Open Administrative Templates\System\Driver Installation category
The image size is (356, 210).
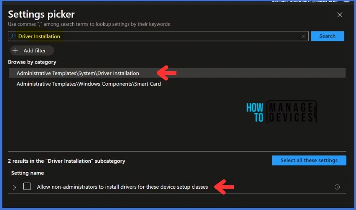click(x=177, y=73)
